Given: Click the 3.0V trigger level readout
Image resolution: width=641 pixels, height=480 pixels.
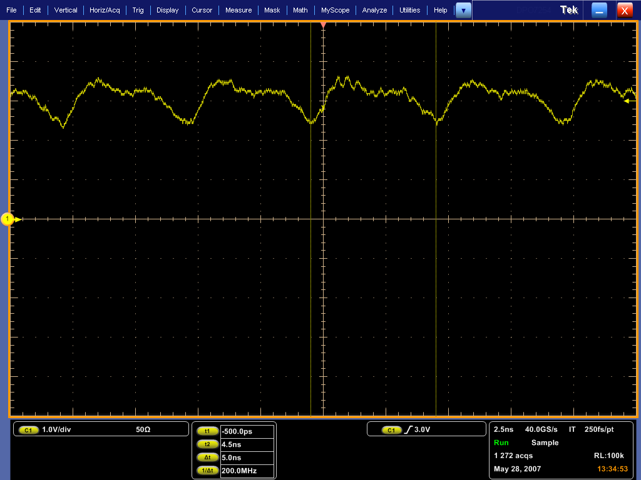Looking at the screenshot, I should tap(423, 430).
